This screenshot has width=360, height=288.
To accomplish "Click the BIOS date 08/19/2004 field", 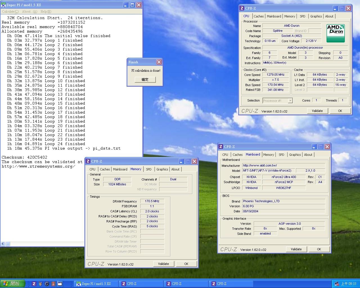I will pyautogui.click(x=284, y=211).
